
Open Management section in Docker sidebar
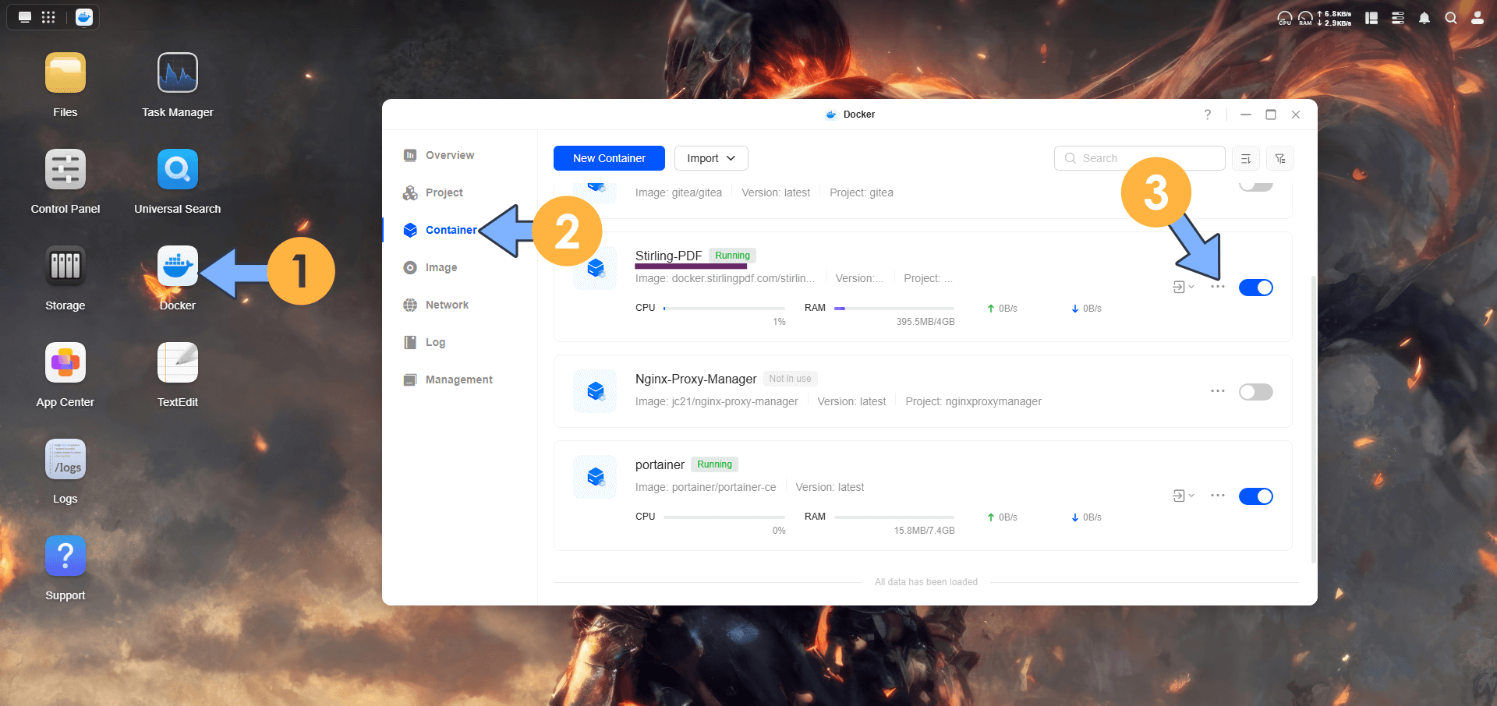point(458,379)
